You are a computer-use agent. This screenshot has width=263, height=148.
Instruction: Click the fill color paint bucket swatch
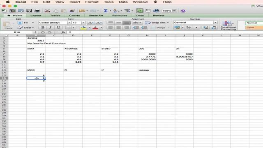[83, 28]
